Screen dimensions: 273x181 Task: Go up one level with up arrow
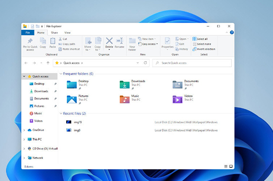48,63
